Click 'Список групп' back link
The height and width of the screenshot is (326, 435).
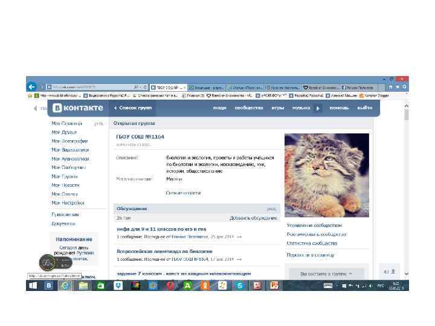coord(133,108)
